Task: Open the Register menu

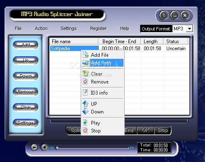Action: [98, 28]
